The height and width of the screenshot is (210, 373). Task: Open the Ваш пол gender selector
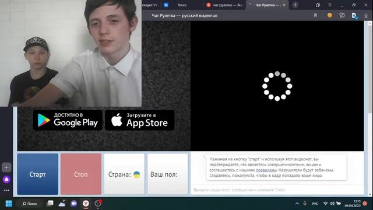[x=167, y=174]
